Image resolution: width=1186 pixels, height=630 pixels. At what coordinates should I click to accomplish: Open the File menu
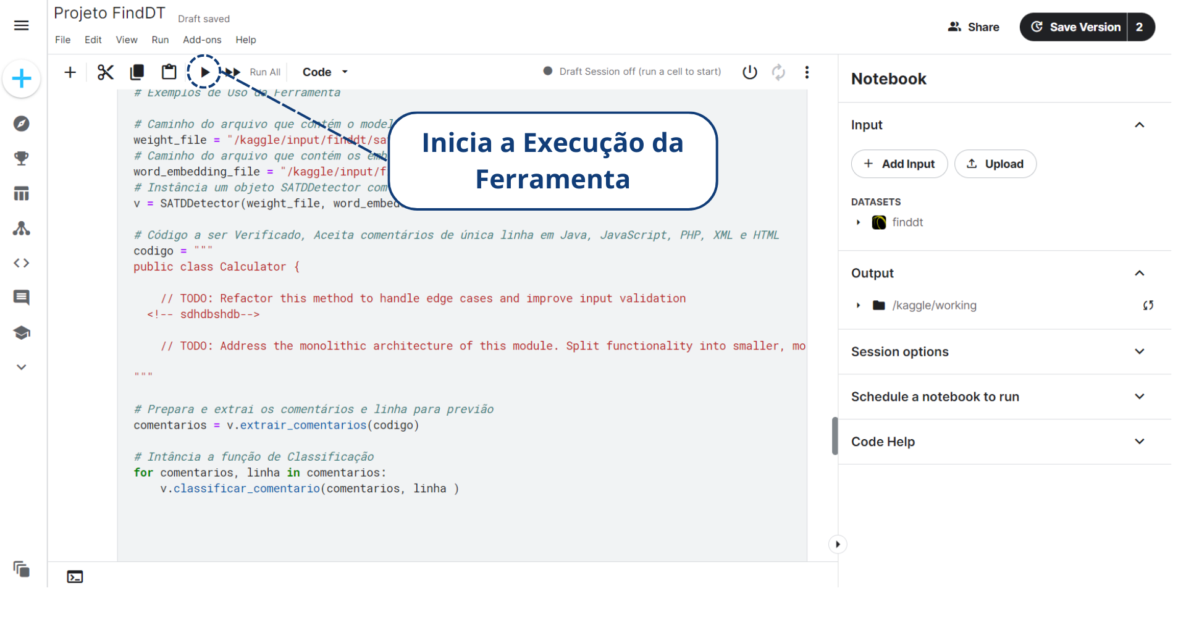[62, 40]
